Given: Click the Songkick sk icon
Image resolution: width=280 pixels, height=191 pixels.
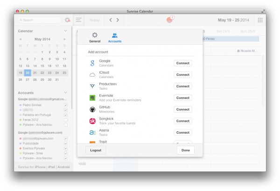Looking at the screenshot, I should (x=92, y=121).
